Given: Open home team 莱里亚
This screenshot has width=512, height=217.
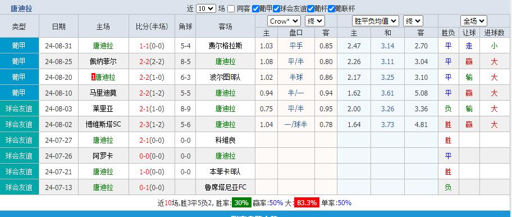Looking at the screenshot, I should click(103, 109).
